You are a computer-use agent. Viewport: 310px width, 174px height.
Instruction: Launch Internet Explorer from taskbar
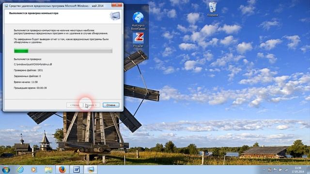[20, 170]
